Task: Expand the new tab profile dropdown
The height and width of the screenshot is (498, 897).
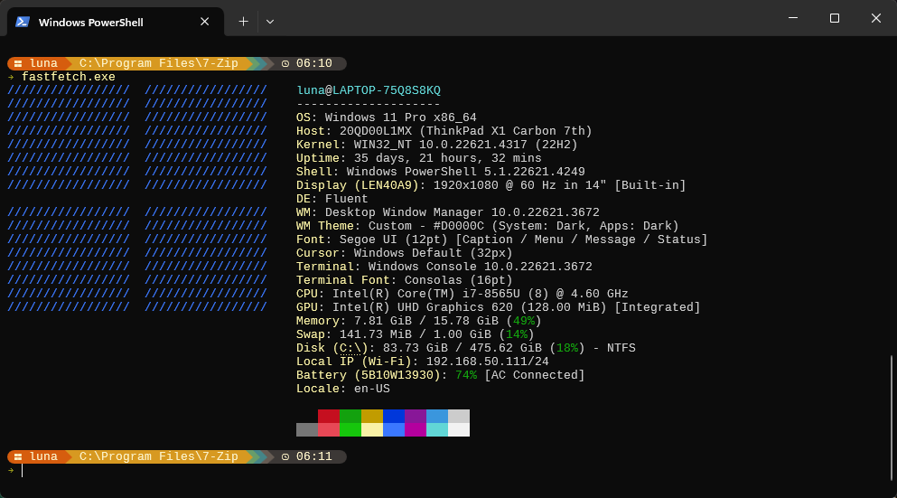Action: (270, 22)
